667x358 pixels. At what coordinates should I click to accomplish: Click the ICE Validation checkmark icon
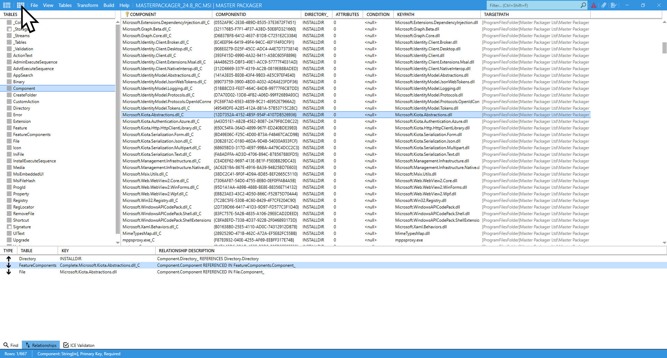66,345
